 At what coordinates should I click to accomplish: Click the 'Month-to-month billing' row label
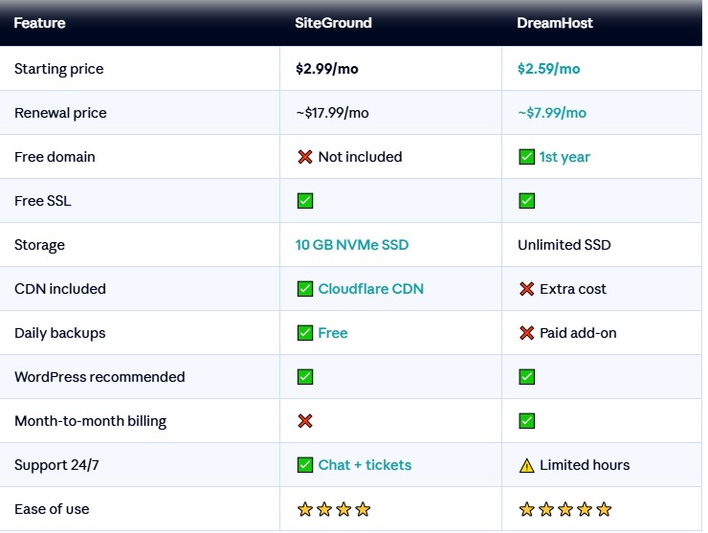click(x=90, y=421)
